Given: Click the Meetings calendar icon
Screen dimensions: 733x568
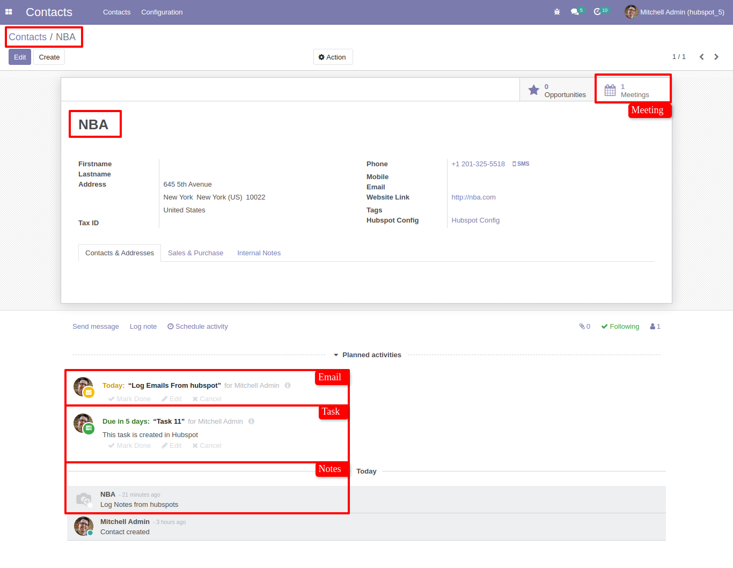Looking at the screenshot, I should (x=610, y=90).
